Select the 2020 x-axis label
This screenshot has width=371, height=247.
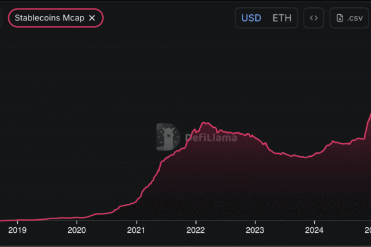[x=77, y=230]
